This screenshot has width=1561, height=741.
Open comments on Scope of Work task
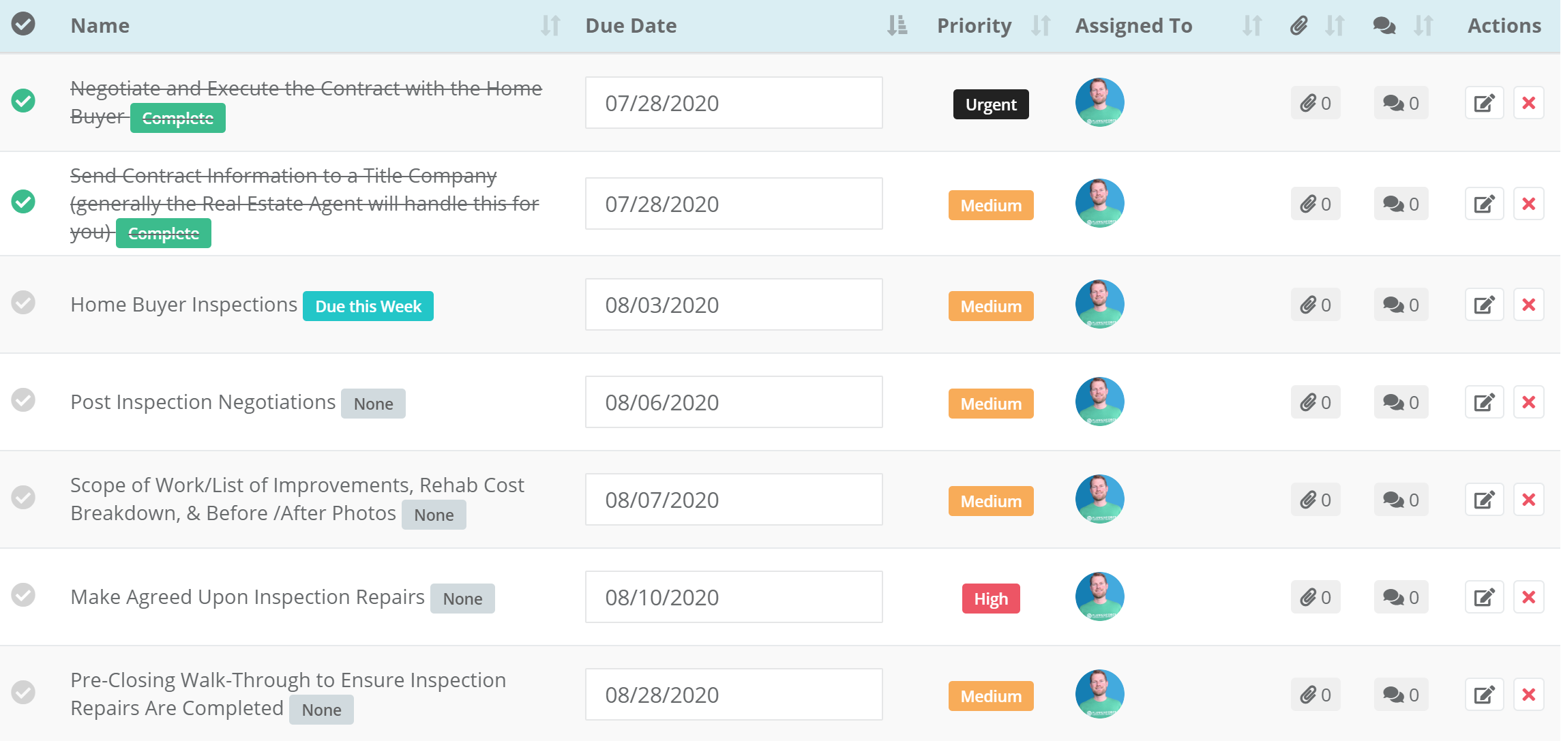1400,500
